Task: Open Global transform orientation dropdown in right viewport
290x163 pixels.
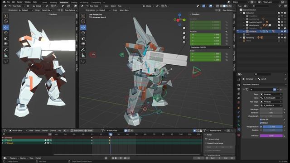Action: [x=149, y=6]
